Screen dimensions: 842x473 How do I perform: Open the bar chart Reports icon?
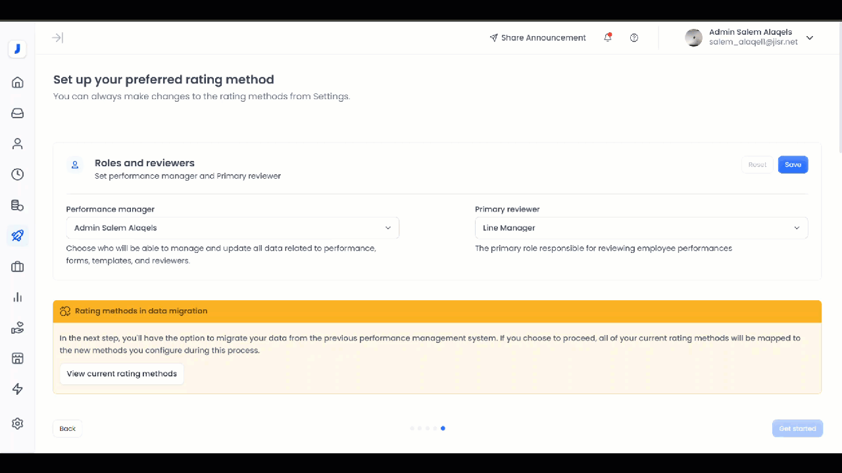click(x=18, y=297)
